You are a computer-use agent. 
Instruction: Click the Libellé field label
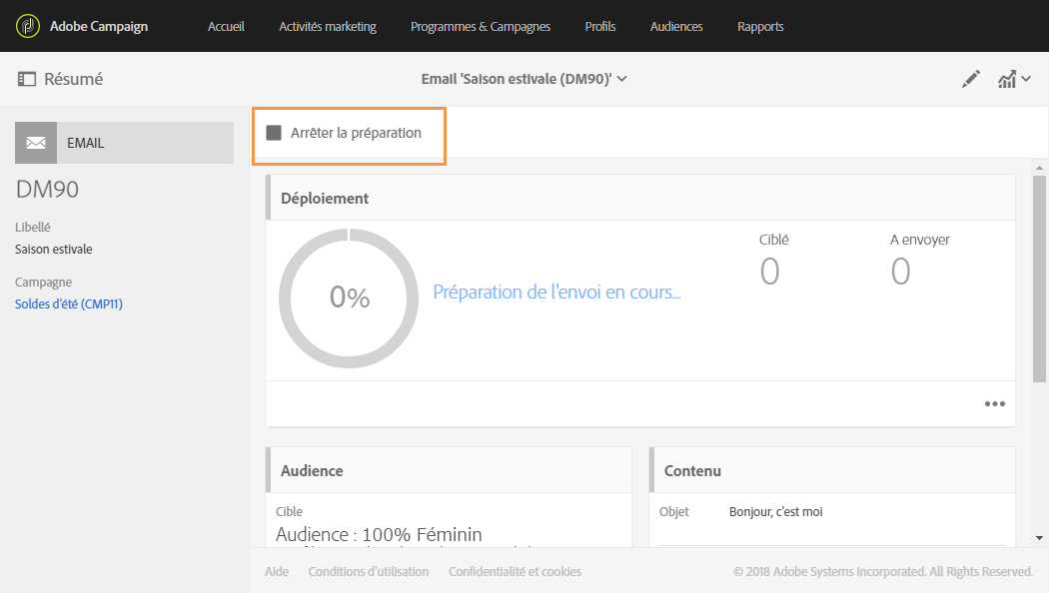click(x=33, y=228)
